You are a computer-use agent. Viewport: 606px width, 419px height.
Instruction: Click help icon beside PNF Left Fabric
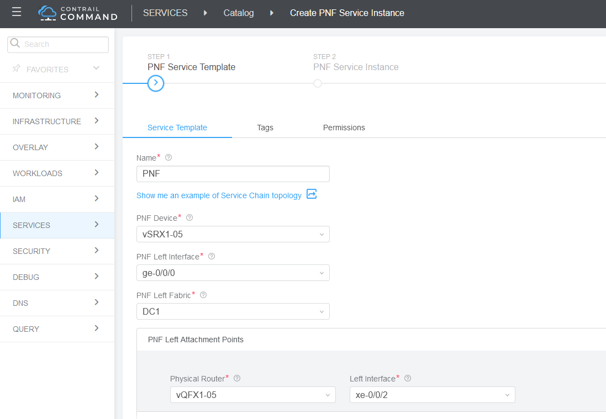[x=203, y=295]
